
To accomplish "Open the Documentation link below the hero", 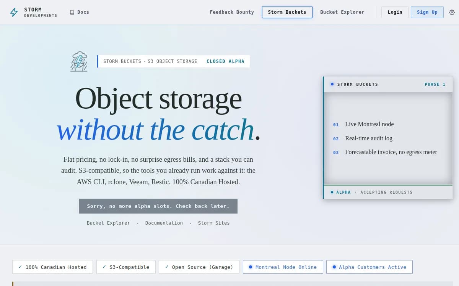I will coord(164,223).
